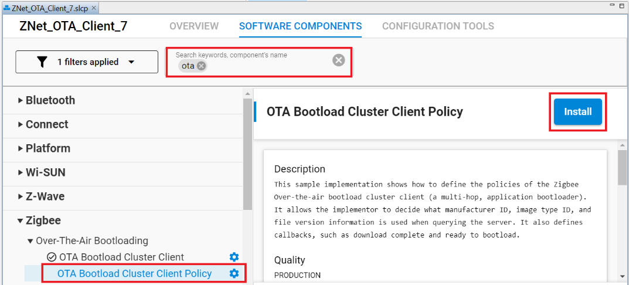
Task: Click the funnel filter icon
Action: pos(42,62)
